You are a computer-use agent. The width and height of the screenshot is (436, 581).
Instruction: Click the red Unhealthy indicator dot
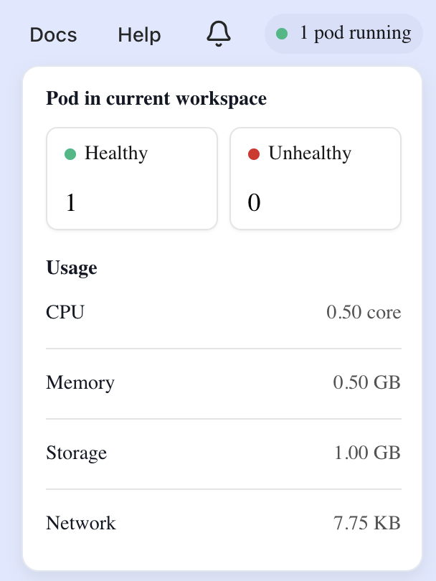point(253,153)
